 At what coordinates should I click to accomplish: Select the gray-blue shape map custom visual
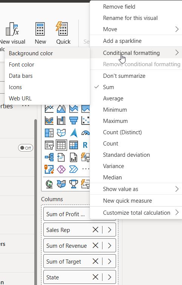point(61,184)
